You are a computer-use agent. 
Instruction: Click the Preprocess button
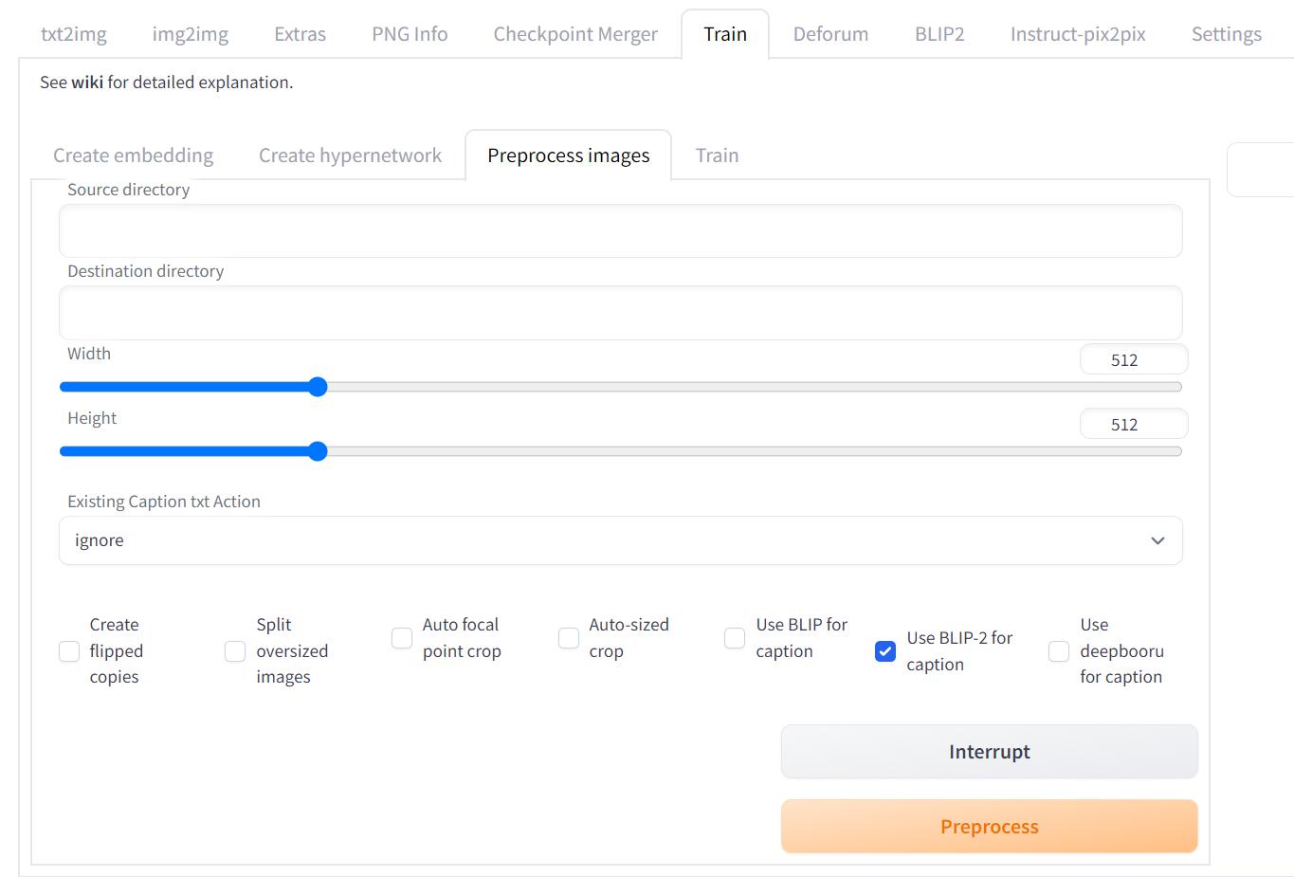(989, 826)
